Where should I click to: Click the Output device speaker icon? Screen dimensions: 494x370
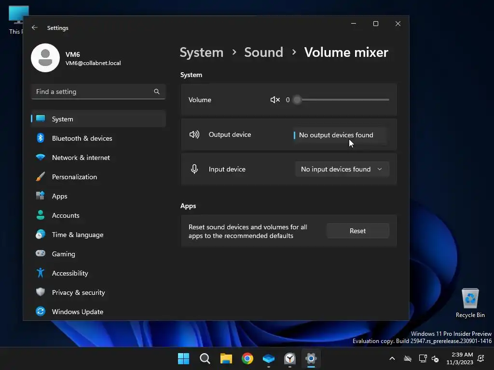pos(194,135)
